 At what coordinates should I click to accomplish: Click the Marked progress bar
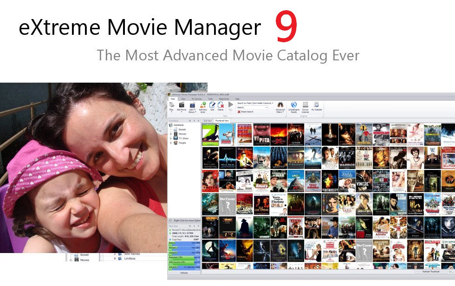coord(184,248)
